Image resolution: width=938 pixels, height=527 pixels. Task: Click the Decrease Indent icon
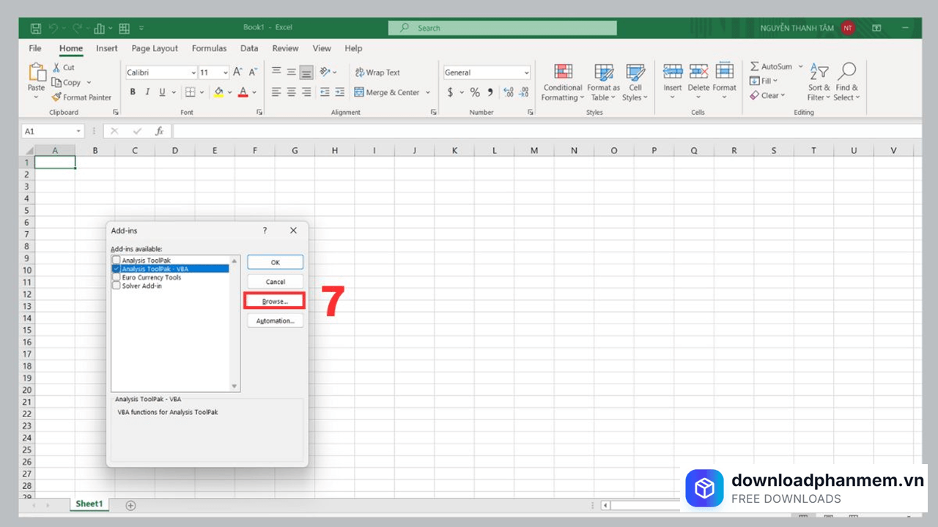click(325, 92)
